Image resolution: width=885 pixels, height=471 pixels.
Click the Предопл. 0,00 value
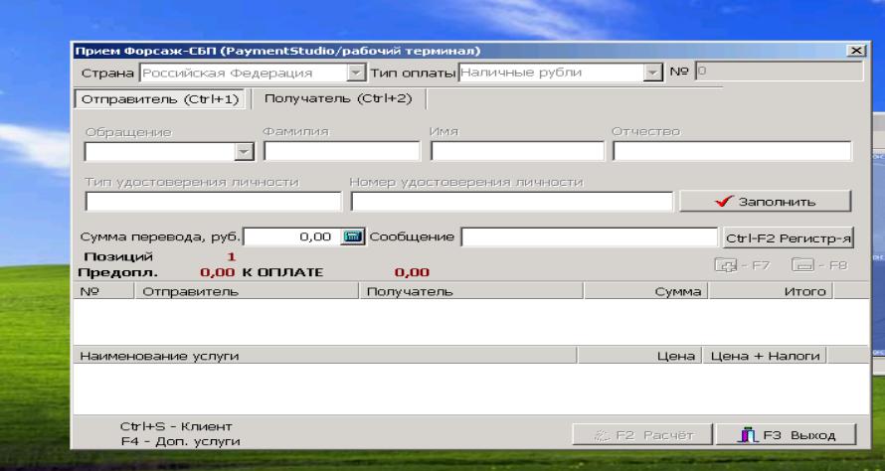pyautogui.click(x=218, y=272)
